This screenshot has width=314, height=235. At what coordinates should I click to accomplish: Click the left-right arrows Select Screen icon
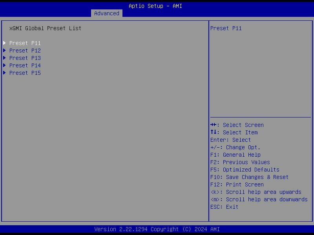(x=213, y=125)
